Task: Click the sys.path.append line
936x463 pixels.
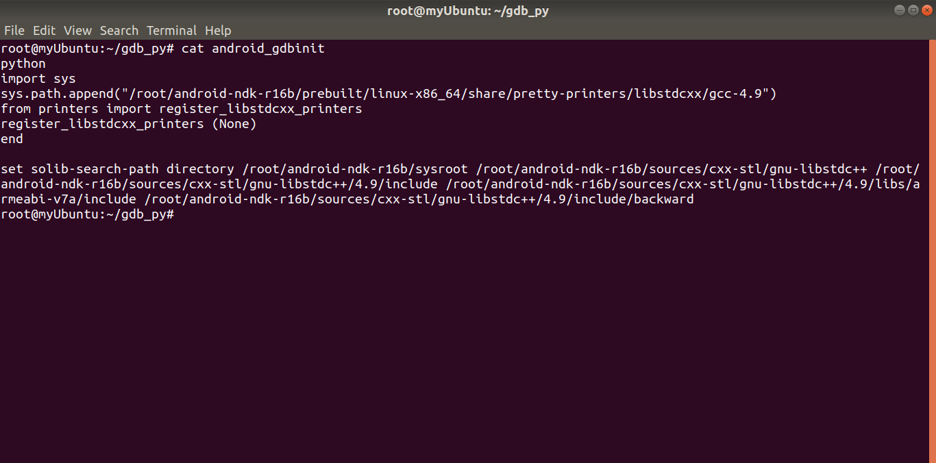Action: (389, 94)
